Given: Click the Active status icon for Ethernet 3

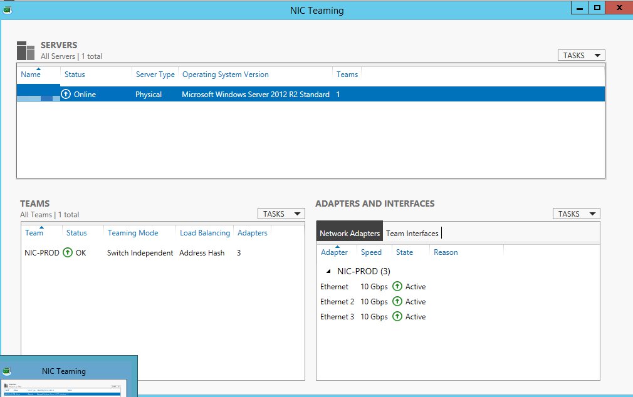Looking at the screenshot, I should click(397, 316).
